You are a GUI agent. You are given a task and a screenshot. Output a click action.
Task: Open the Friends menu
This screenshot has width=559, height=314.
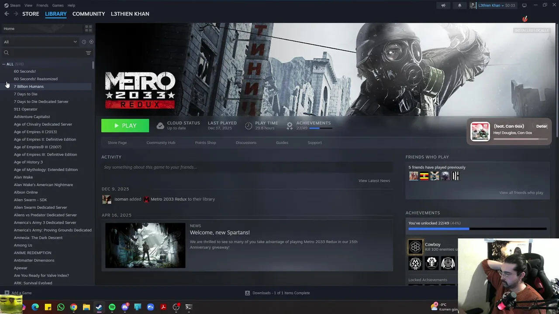tap(42, 5)
